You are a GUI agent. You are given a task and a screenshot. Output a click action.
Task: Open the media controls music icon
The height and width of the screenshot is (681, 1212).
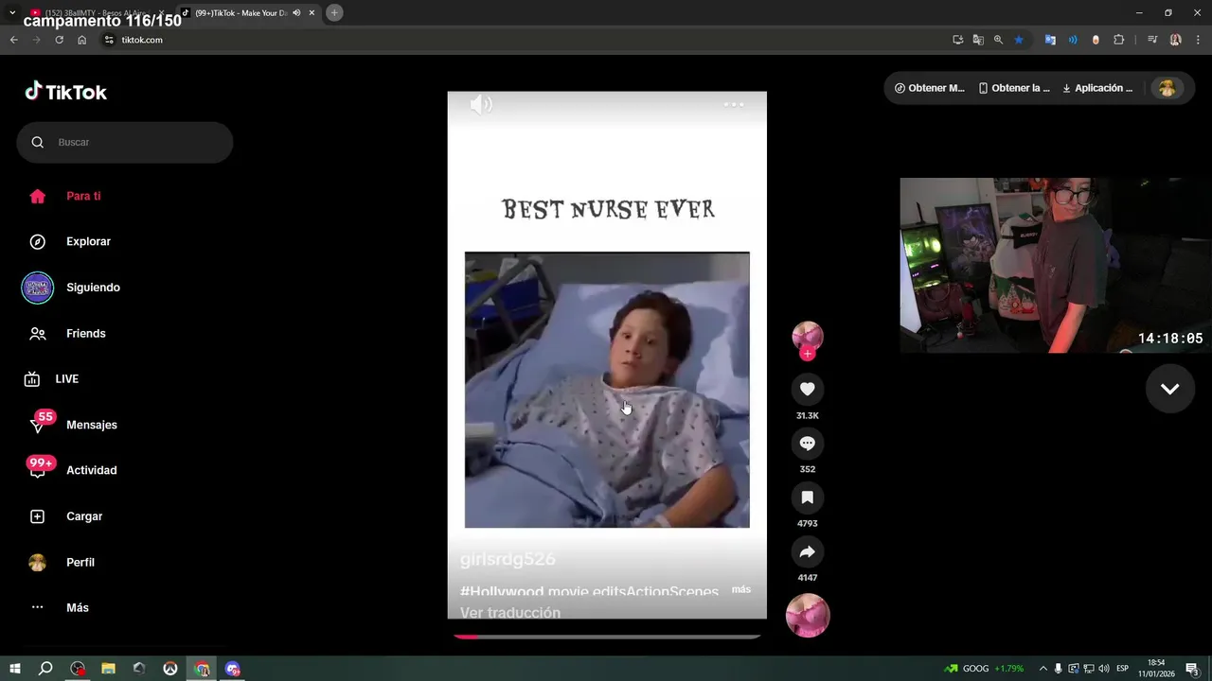click(1152, 40)
